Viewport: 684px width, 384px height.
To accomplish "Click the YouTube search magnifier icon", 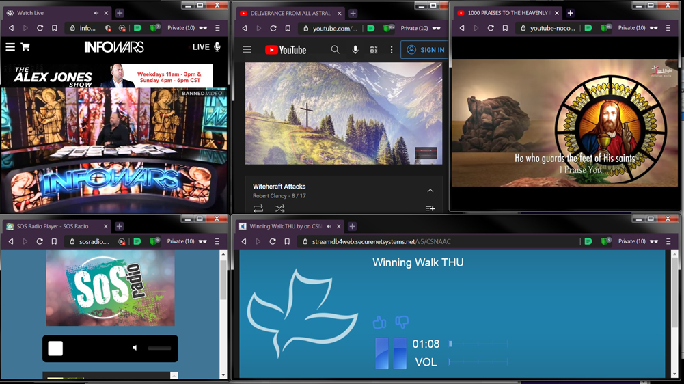I will (x=335, y=50).
